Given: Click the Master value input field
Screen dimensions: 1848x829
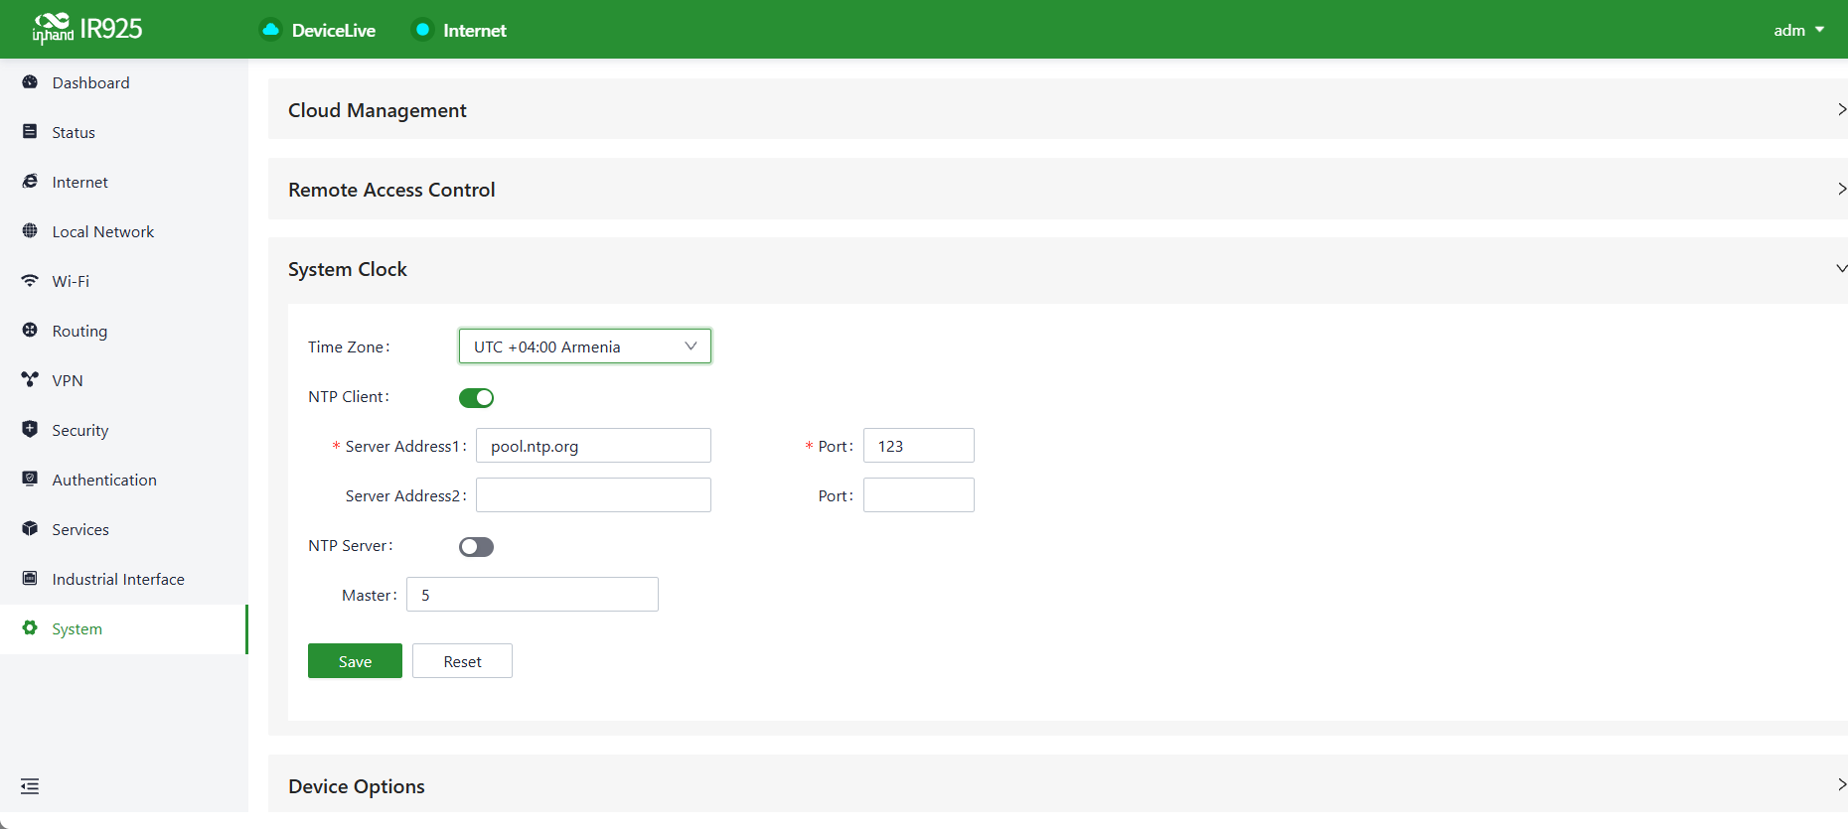Looking at the screenshot, I should pyautogui.click(x=533, y=595).
